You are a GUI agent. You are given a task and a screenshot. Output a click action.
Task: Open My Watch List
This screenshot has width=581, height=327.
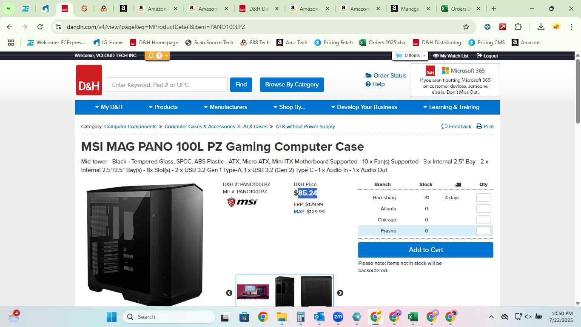[x=451, y=56]
